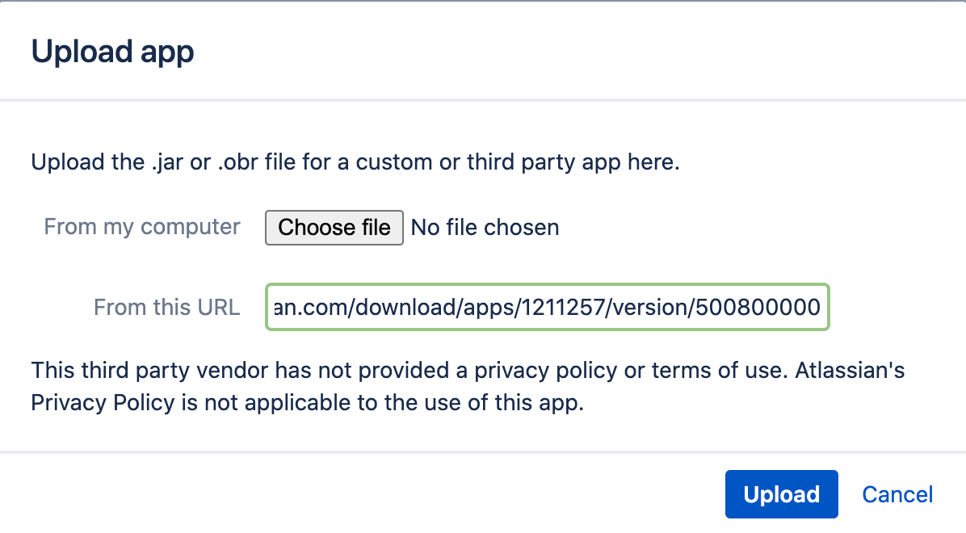
Task: Click the Choose file button
Action: click(x=334, y=228)
